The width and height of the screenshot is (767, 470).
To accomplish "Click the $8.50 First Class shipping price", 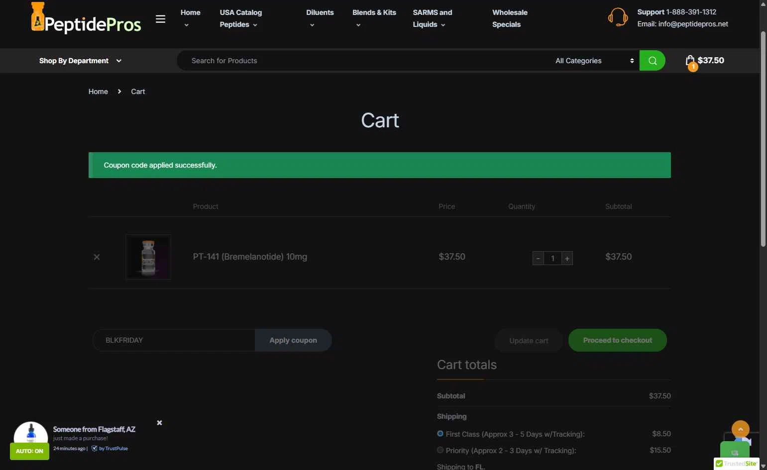I will pos(661,434).
